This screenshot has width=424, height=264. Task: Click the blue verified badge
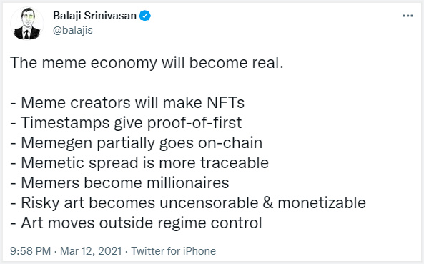(145, 16)
